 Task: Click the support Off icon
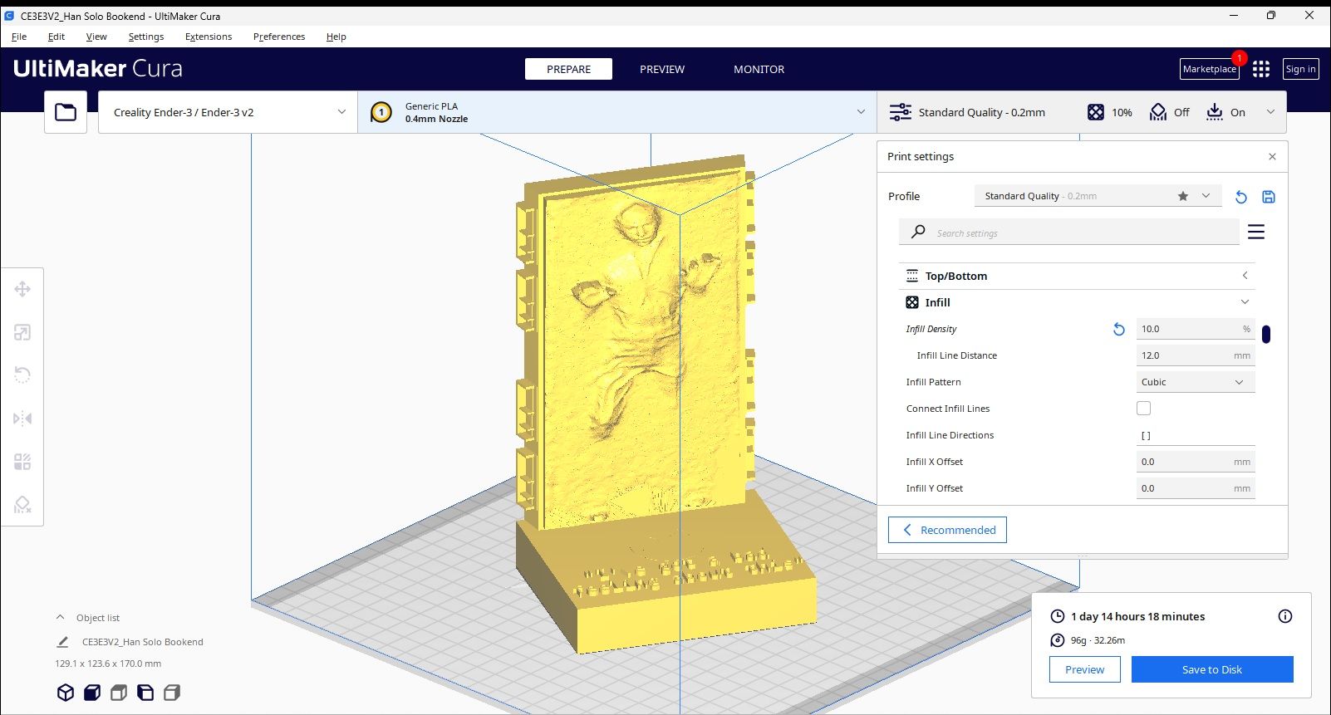pos(1158,112)
